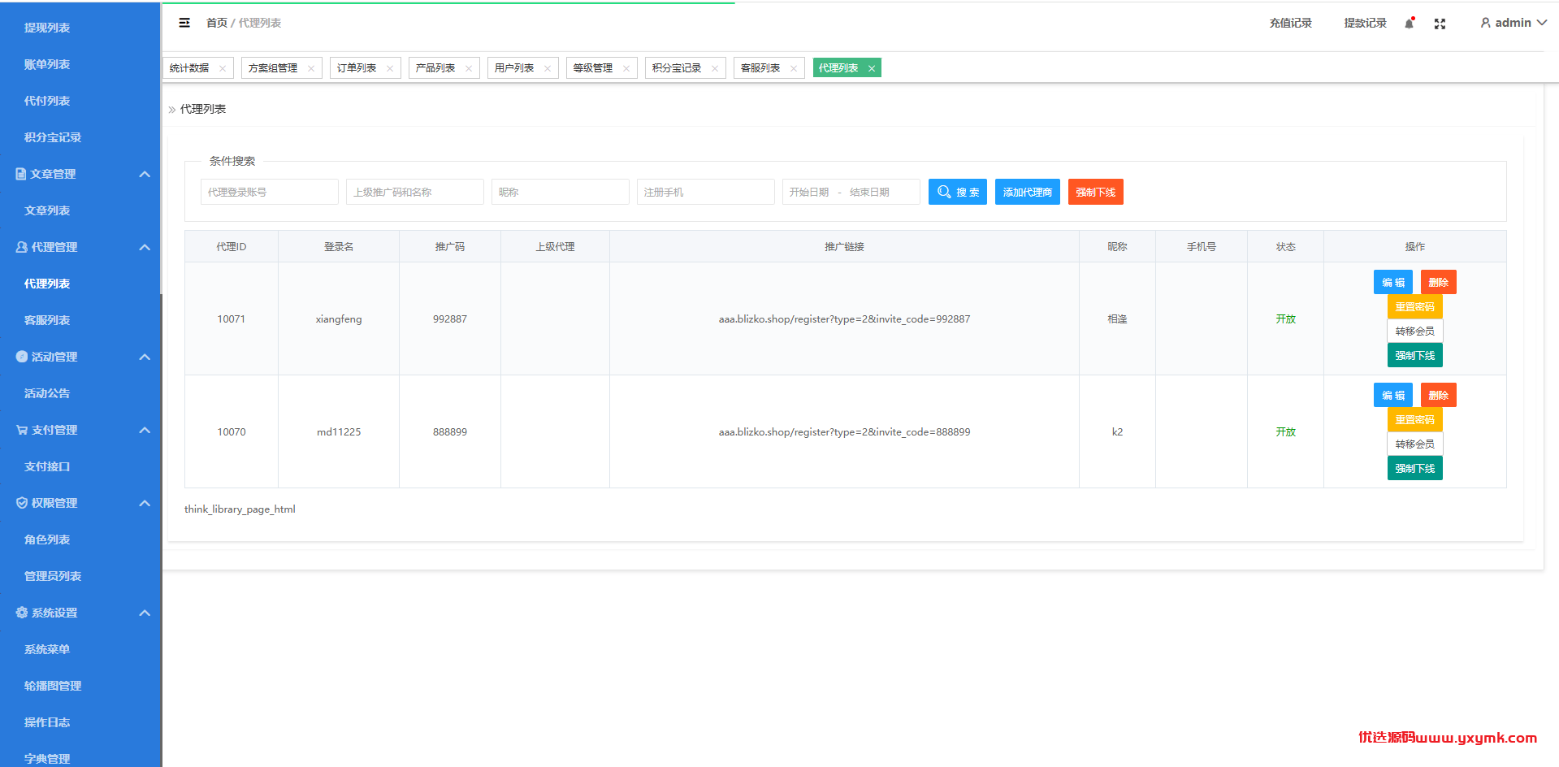This screenshot has width=1559, height=767.
Task: Close the 订单列表 tab x icon
Action: click(x=390, y=68)
